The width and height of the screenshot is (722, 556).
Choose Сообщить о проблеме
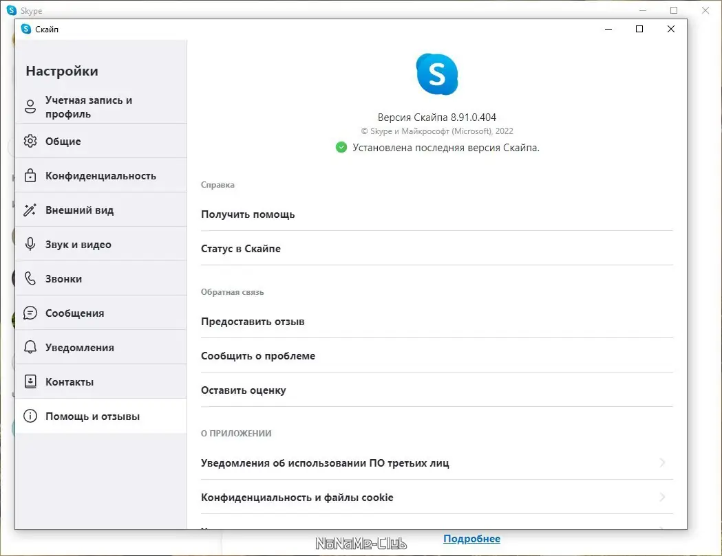(x=436, y=355)
